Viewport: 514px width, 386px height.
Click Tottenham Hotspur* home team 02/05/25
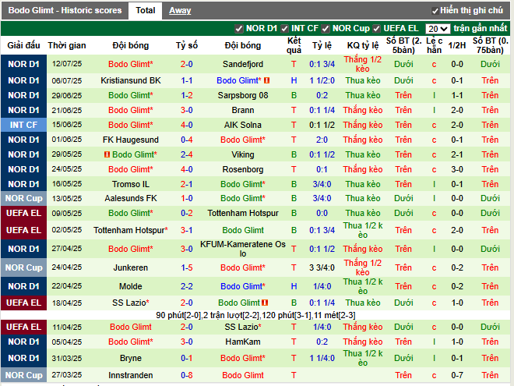point(131,230)
